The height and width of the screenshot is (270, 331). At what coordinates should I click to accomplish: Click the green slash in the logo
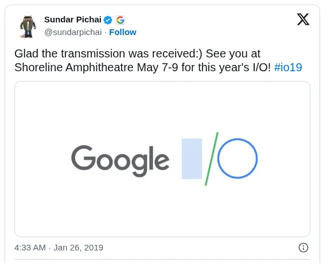pyautogui.click(x=212, y=159)
